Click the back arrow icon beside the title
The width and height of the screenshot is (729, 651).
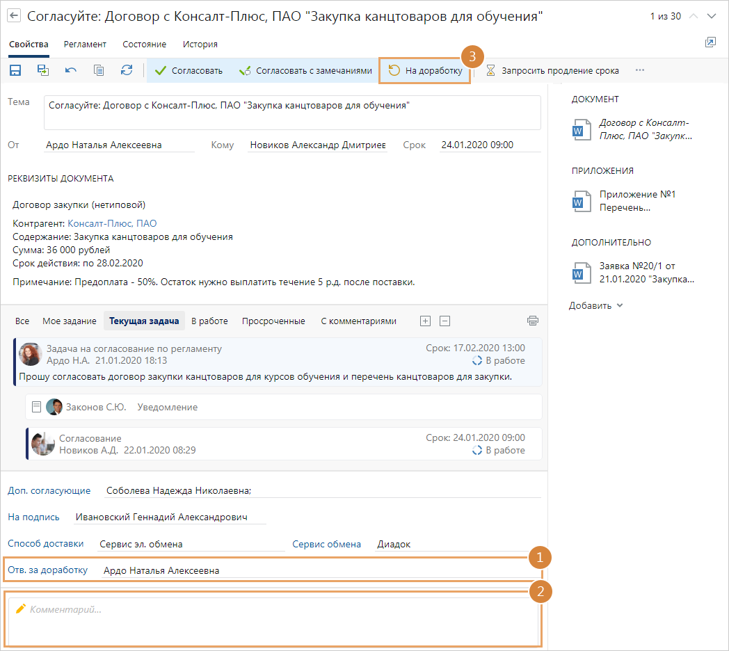14,16
